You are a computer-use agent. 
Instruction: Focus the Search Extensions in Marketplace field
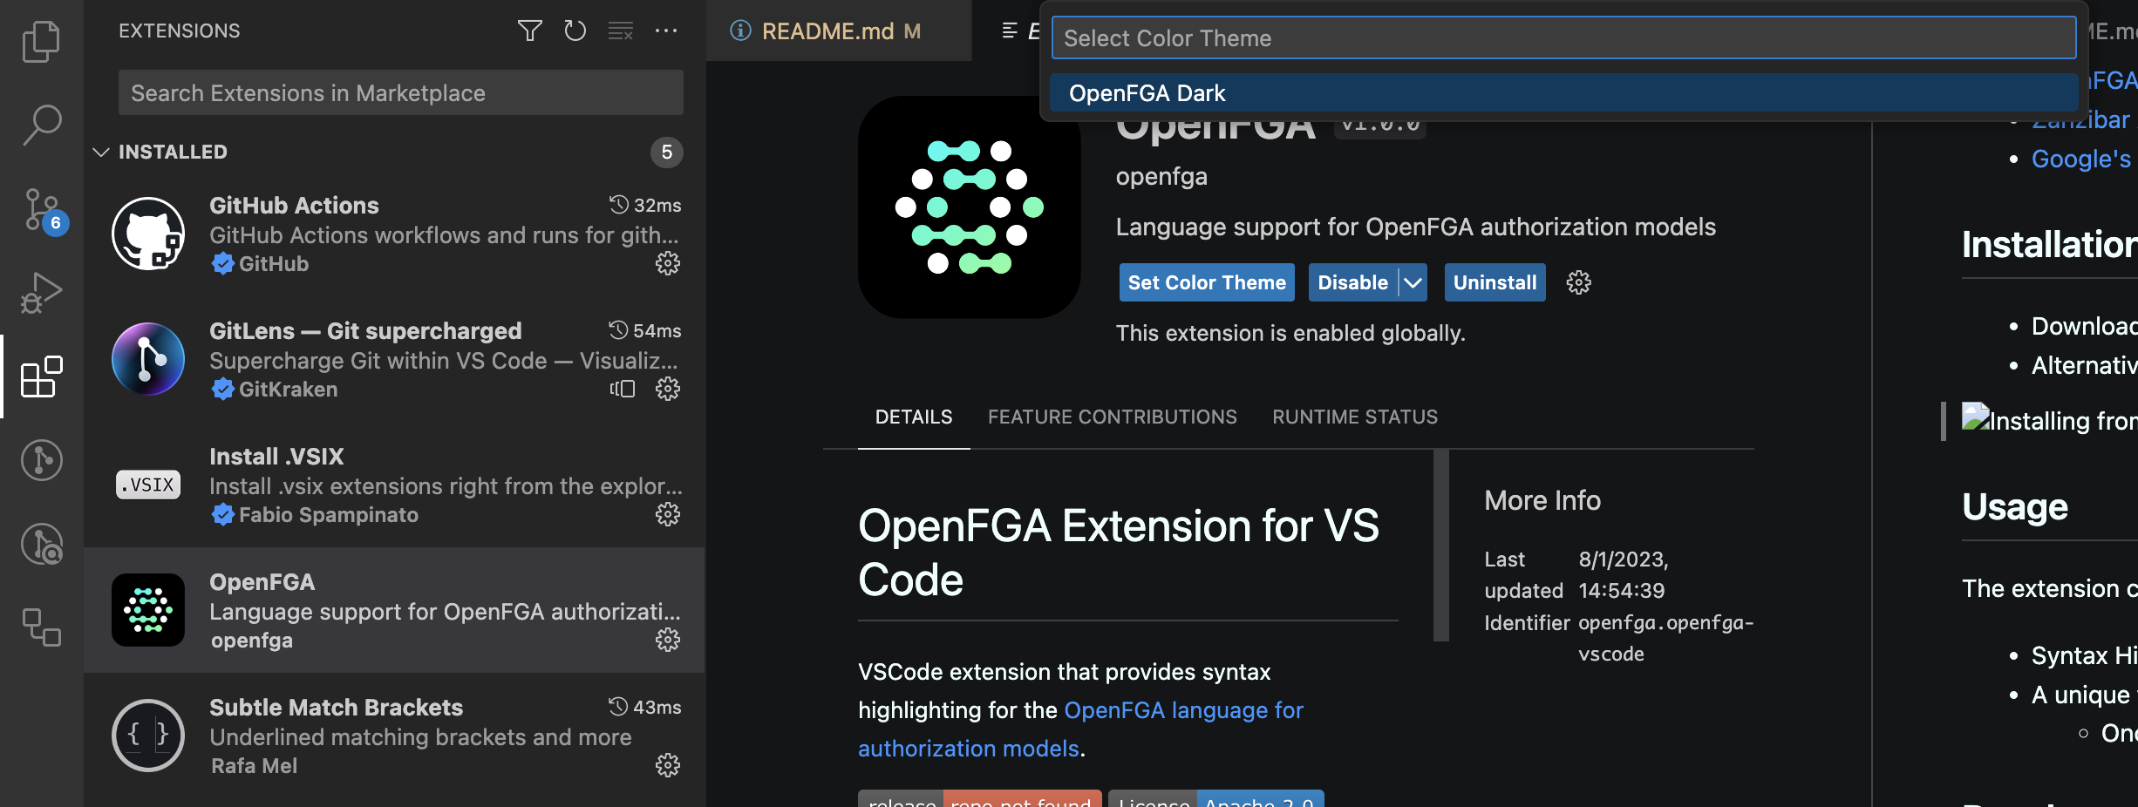pos(401,93)
